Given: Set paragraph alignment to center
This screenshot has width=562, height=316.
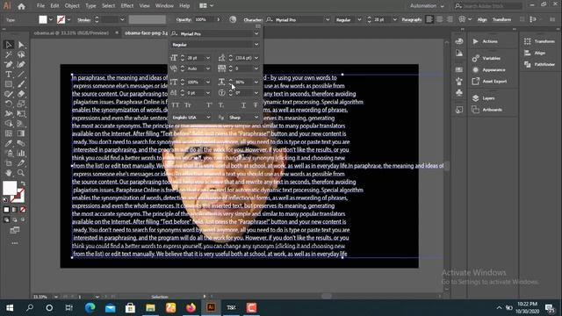Looking at the screenshot, I should point(439,19).
